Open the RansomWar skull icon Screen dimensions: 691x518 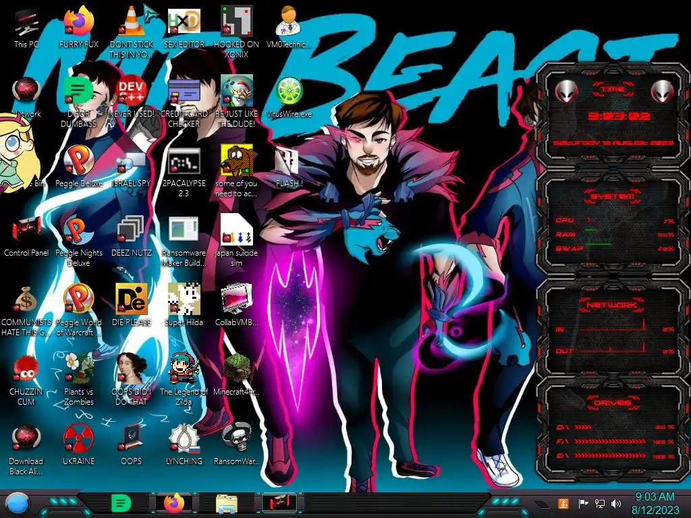(236, 438)
